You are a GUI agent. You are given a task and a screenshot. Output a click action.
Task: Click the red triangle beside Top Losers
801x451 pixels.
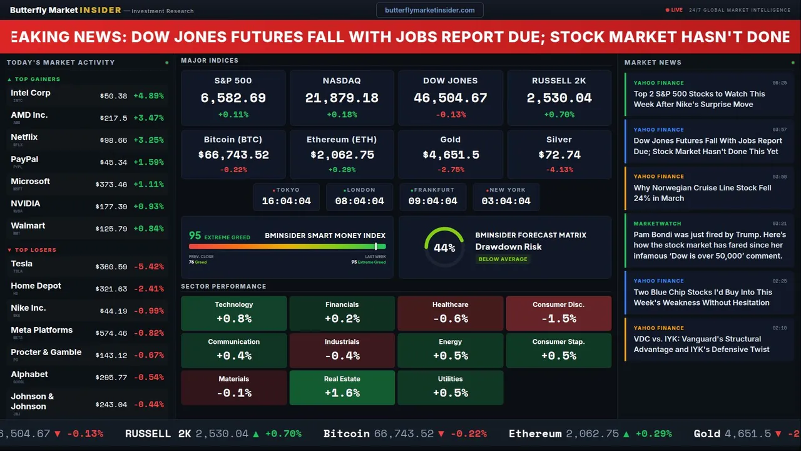point(9,250)
